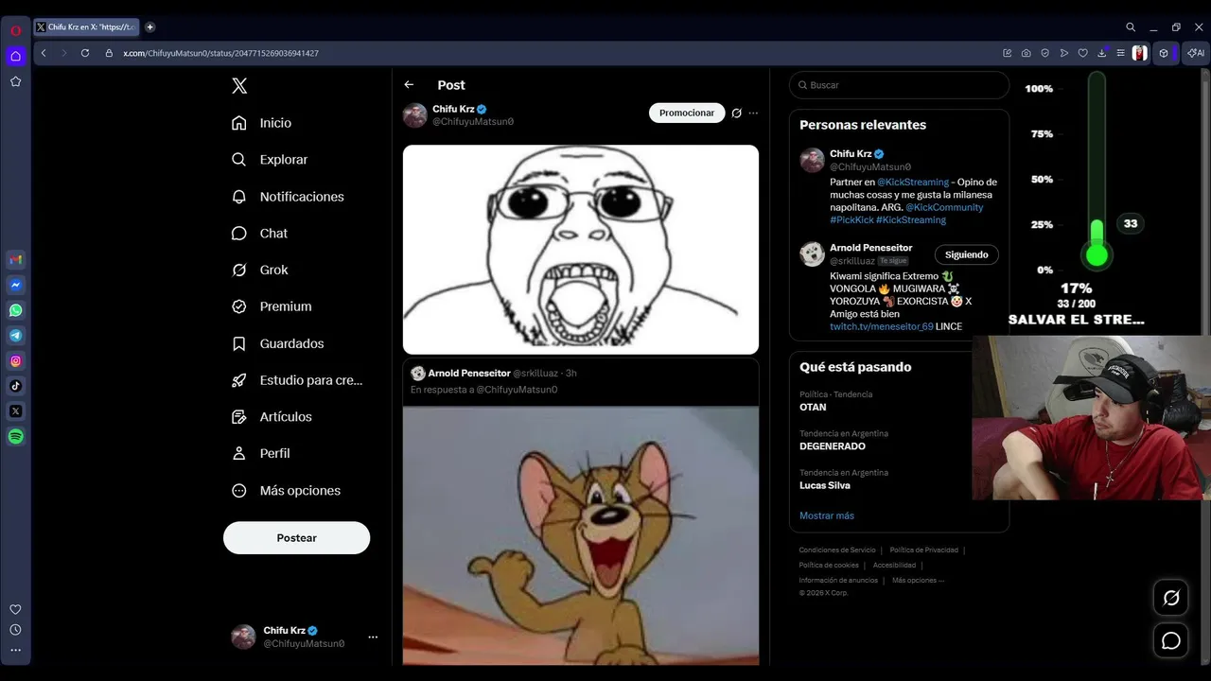Expand the footer Más opciones menu
This screenshot has height=681, width=1211.
tap(918, 581)
